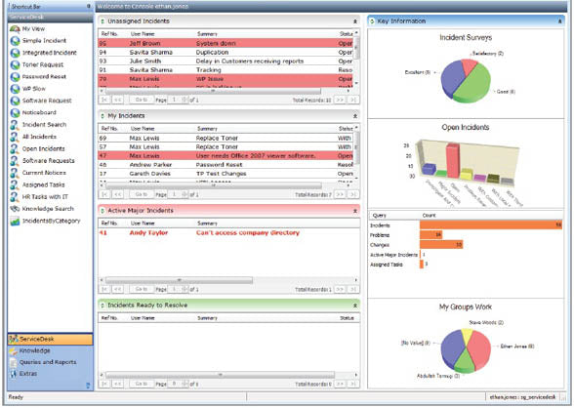The width and height of the screenshot is (574, 408).
Task: Click the refresh icon beside Incidents Ready to Resolve
Action: click(x=102, y=306)
